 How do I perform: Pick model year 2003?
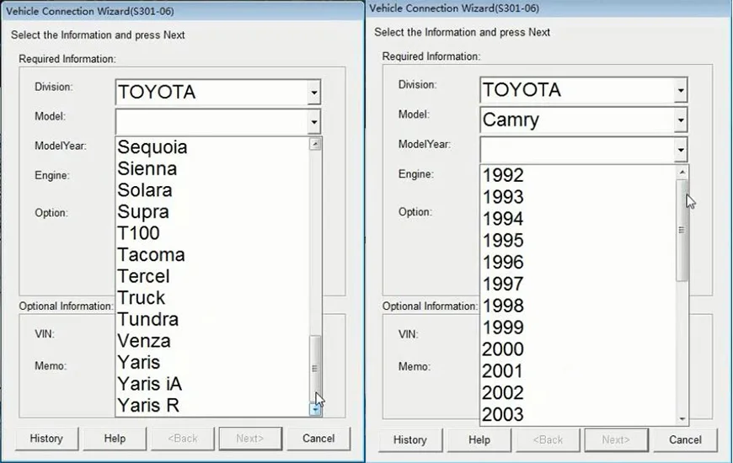pos(578,414)
